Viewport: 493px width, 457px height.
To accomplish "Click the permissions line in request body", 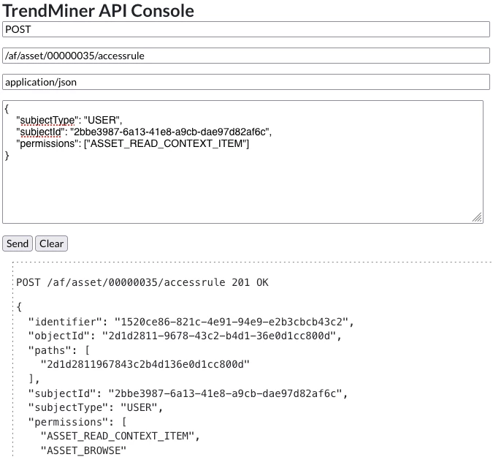I will pyautogui.click(x=132, y=143).
